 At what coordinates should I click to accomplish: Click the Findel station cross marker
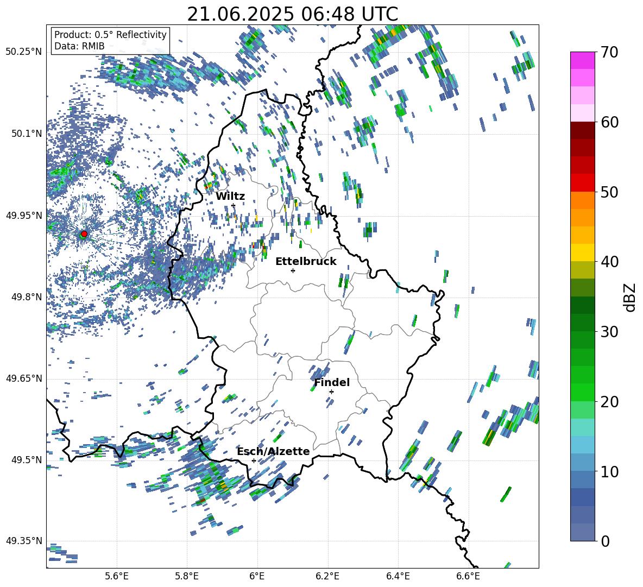[x=331, y=392]
